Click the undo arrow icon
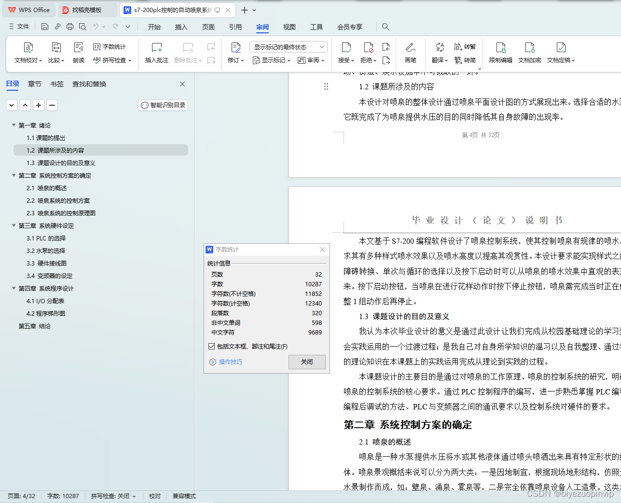621x503 pixels. 96,27
